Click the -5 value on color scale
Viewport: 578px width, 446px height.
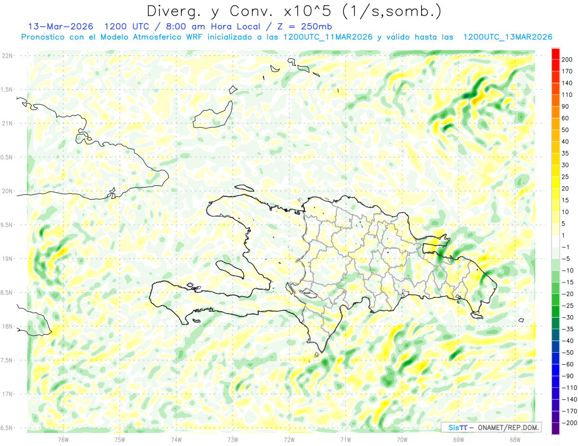pyautogui.click(x=565, y=259)
